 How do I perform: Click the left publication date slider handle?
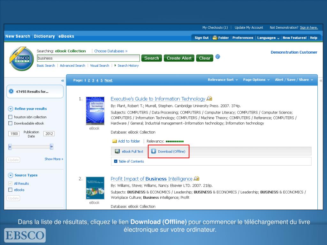10,147
